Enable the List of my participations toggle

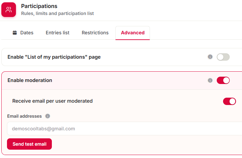pyautogui.click(x=223, y=57)
